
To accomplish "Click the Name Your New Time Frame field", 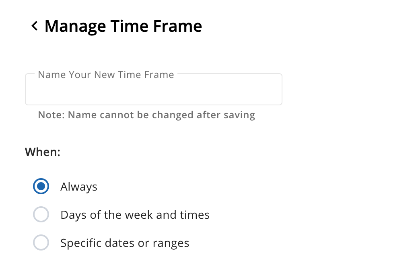I will (154, 89).
